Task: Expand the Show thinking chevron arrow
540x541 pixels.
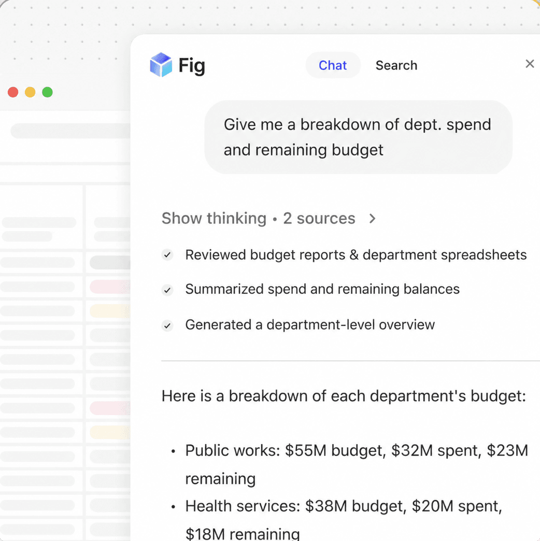Action: [x=372, y=218]
